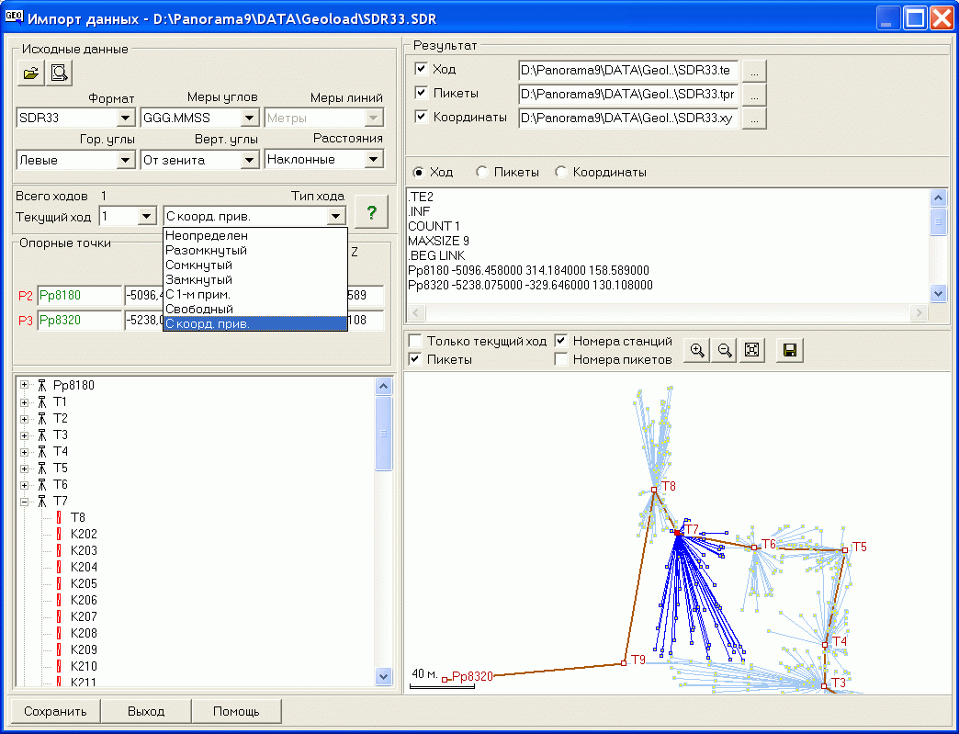
Task: Open the Гор. углы Левые dropdown
Action: click(x=126, y=160)
